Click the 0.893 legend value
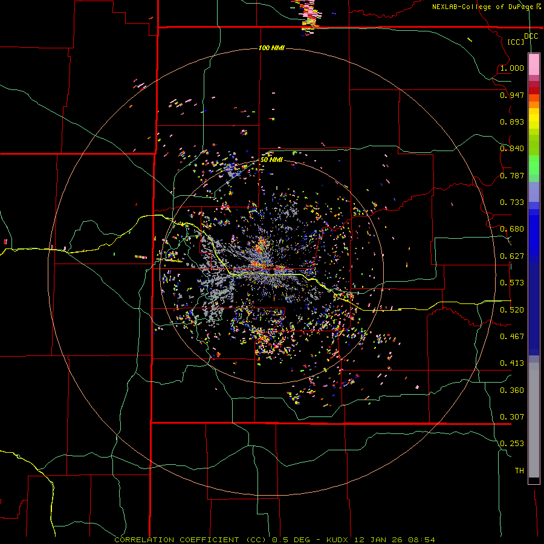This screenshot has height=544, width=544. [x=512, y=121]
